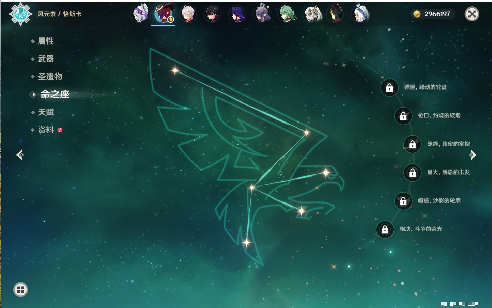Go to the next character with right arrow
The height and width of the screenshot is (308, 492).
coord(473,155)
